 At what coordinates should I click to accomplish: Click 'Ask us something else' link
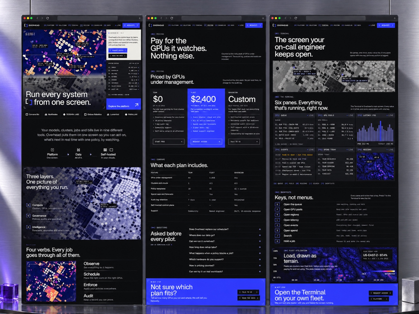(161, 245)
